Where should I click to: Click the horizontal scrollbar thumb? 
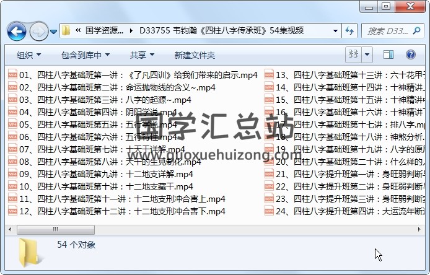(56, 230)
